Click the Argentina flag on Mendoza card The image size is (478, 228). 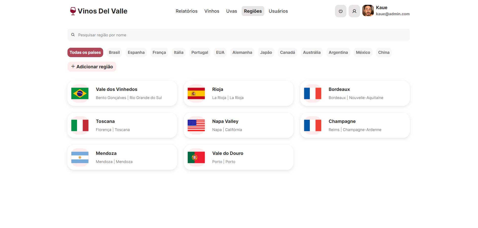80,157
